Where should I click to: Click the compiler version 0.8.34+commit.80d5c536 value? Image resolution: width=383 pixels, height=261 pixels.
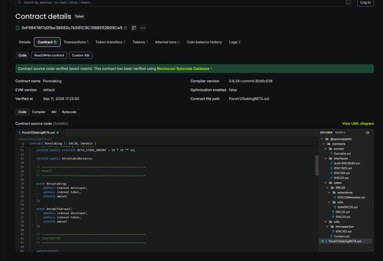point(251,81)
